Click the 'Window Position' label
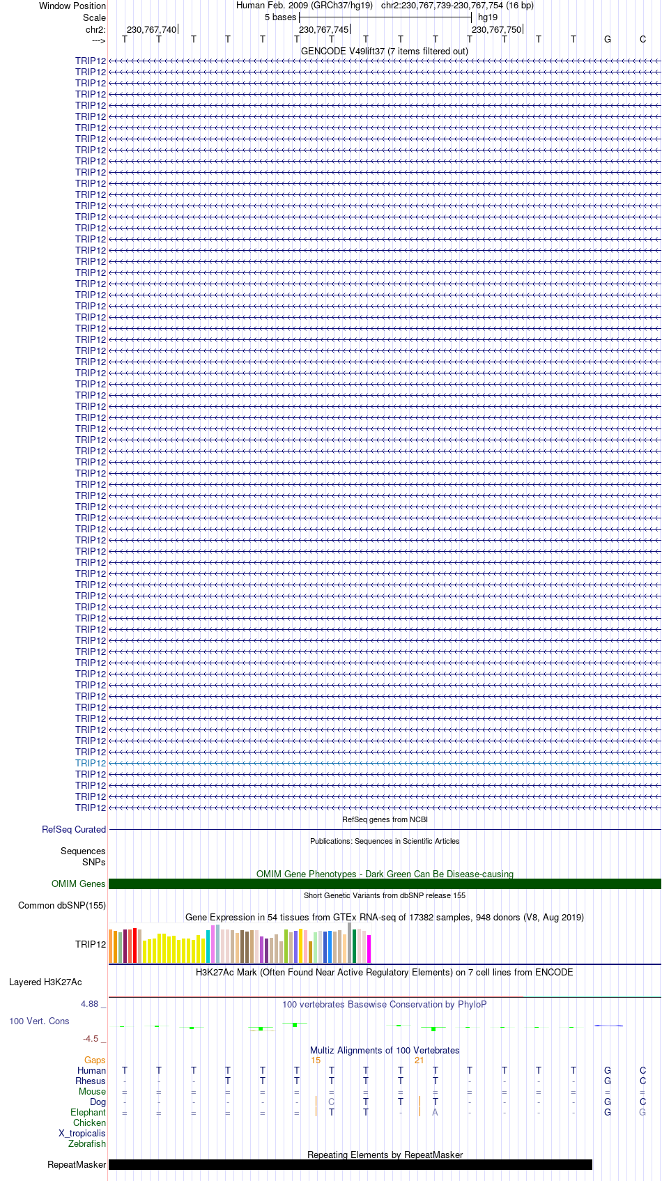Viewport: 662px width, 1181px height. (72, 6)
